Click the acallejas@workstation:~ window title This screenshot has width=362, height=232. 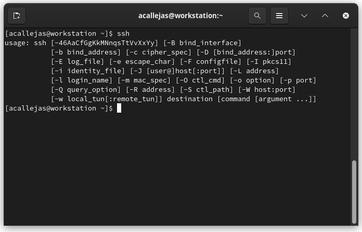click(180, 16)
